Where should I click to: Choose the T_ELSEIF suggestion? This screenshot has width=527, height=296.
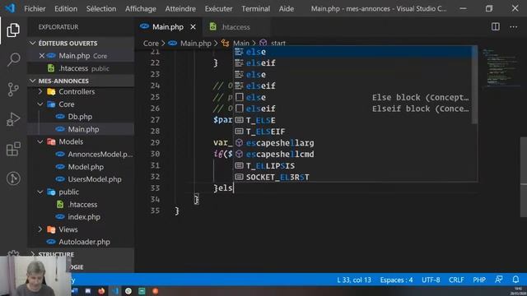click(x=353, y=132)
